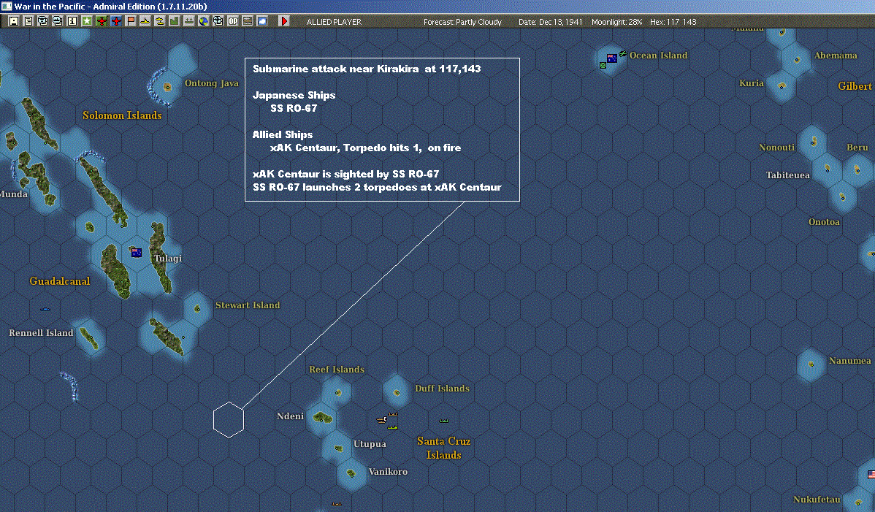Click the grey ship-on-green toolbar icon

tap(189, 21)
